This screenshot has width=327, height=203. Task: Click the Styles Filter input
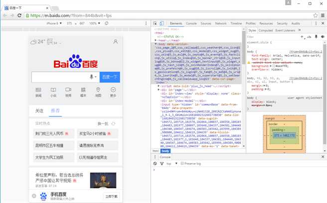pyautogui.click(x=272, y=37)
